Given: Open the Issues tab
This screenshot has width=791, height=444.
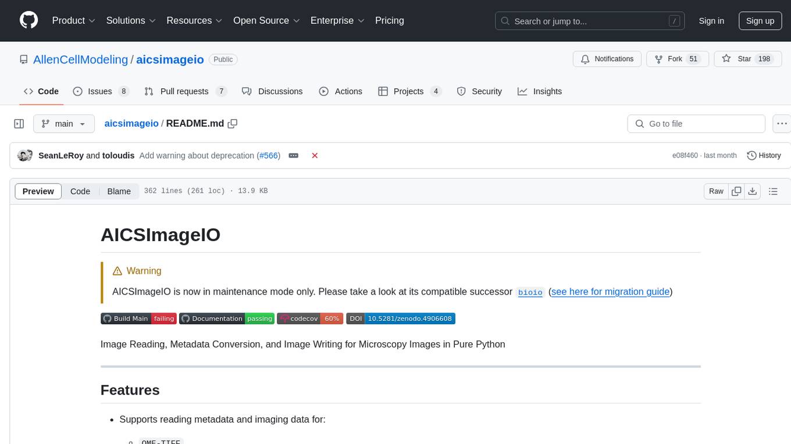Looking at the screenshot, I should coord(101,91).
